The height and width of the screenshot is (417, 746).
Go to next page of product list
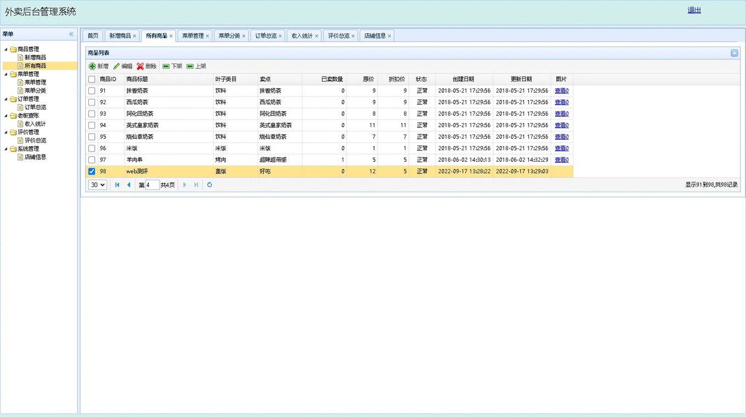pos(185,185)
